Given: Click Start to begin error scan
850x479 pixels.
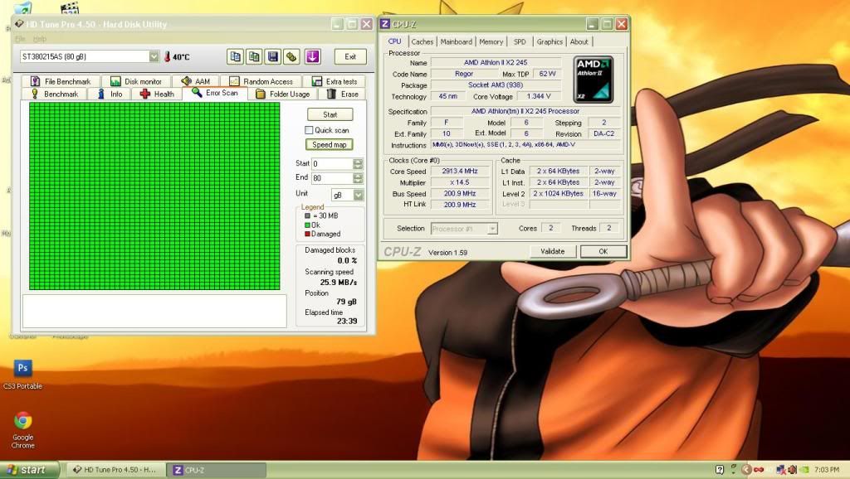Looking at the screenshot, I should click(330, 114).
